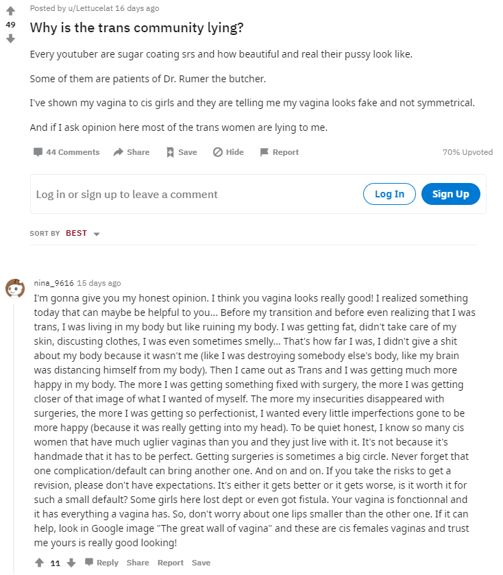Upvote nina_9616's comment
Image resolution: width=503 pixels, height=575 pixels.
tap(40, 563)
